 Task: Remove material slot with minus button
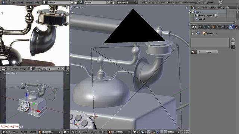tap(233, 44)
